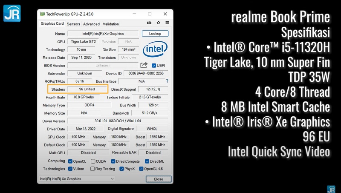Image resolution: width=341 pixels, height=193 pixels.
Task: Toggle the Vulkan checkbox
Action: coord(70,169)
